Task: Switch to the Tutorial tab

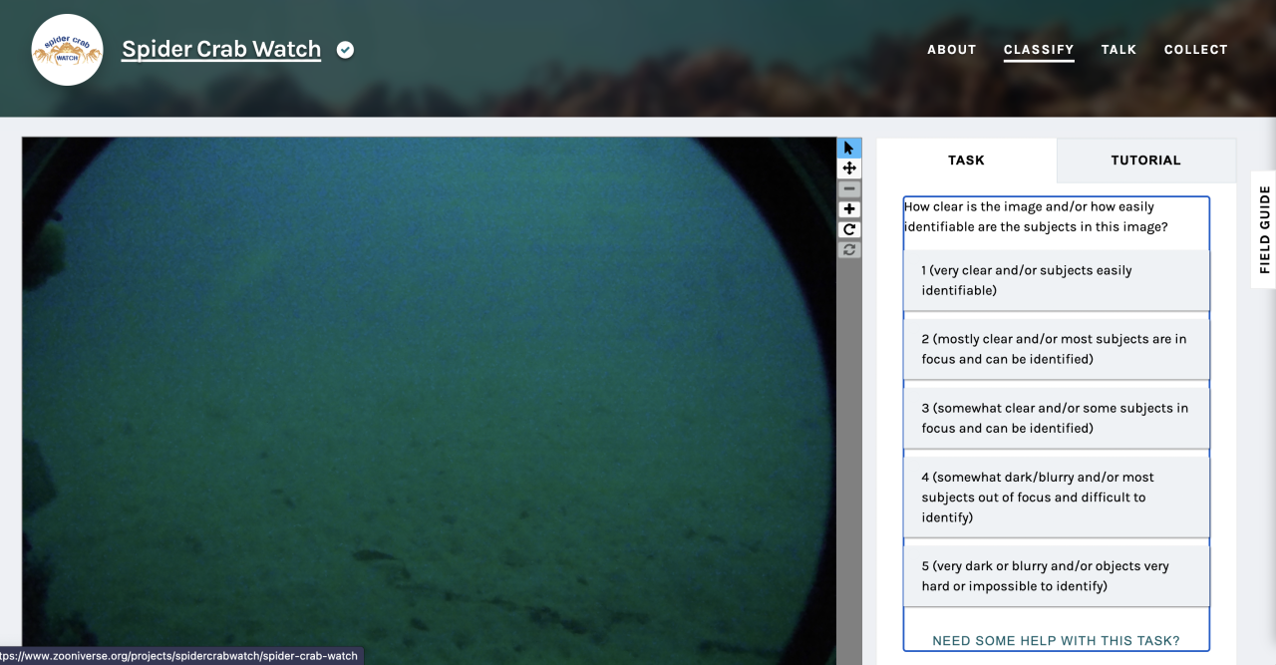Action: pyautogui.click(x=1146, y=160)
